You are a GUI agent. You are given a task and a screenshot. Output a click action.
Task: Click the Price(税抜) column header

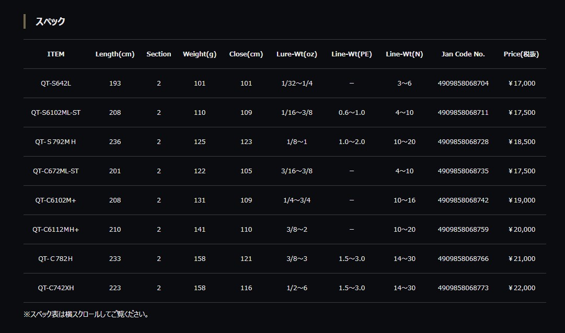pos(521,54)
